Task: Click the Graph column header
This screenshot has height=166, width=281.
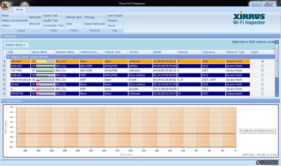Action: [263, 52]
